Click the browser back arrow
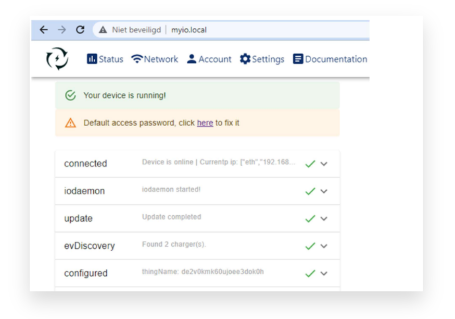This screenshot has height=319, width=455. [44, 30]
